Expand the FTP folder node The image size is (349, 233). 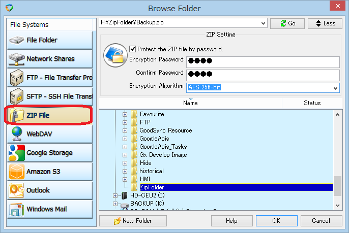pos(125,122)
